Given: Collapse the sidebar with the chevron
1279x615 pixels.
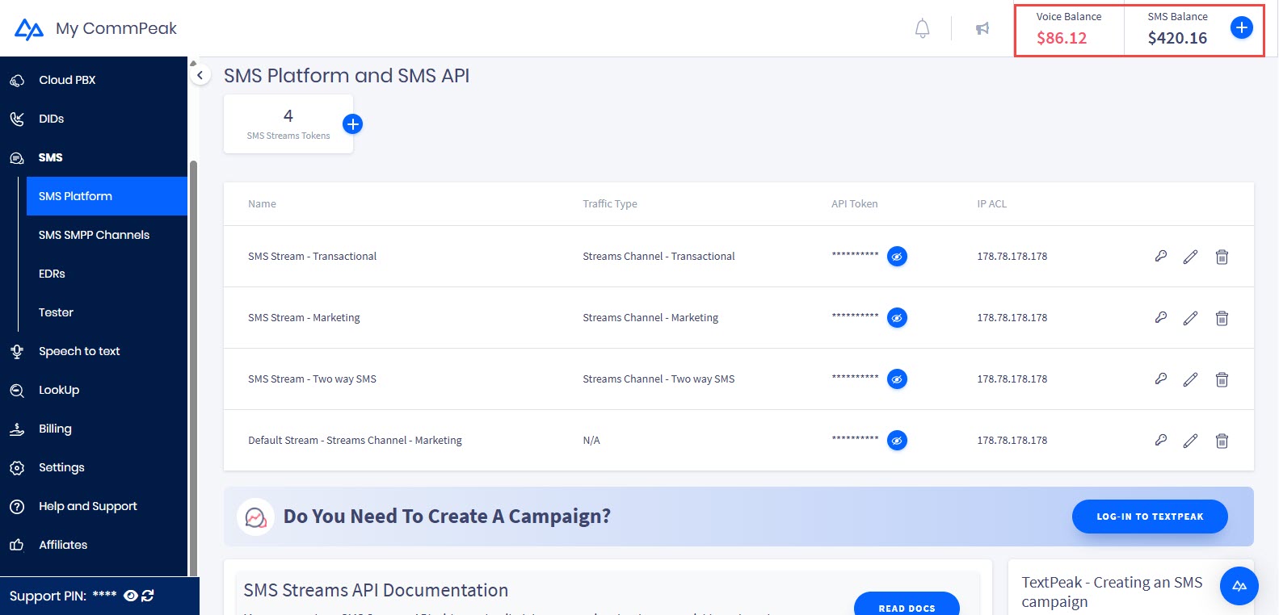Looking at the screenshot, I should coord(200,75).
